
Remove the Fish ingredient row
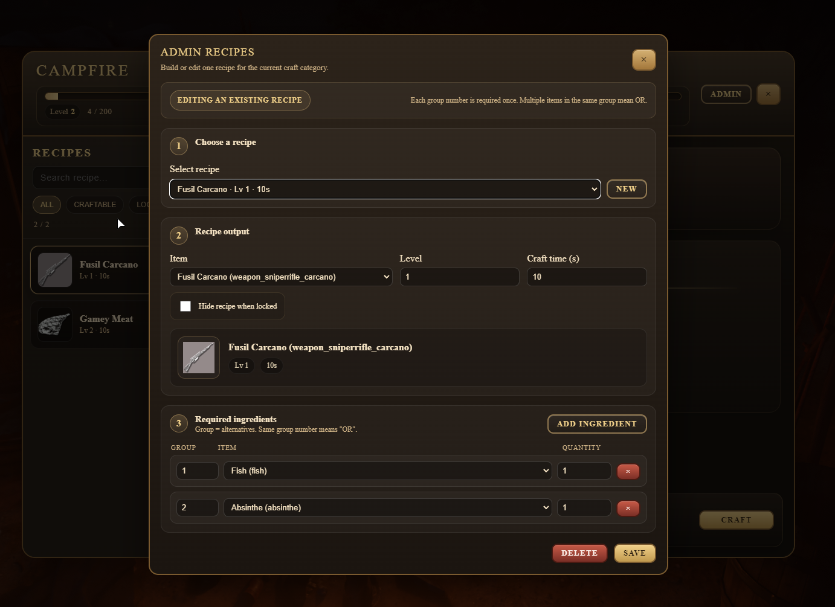pyautogui.click(x=628, y=471)
